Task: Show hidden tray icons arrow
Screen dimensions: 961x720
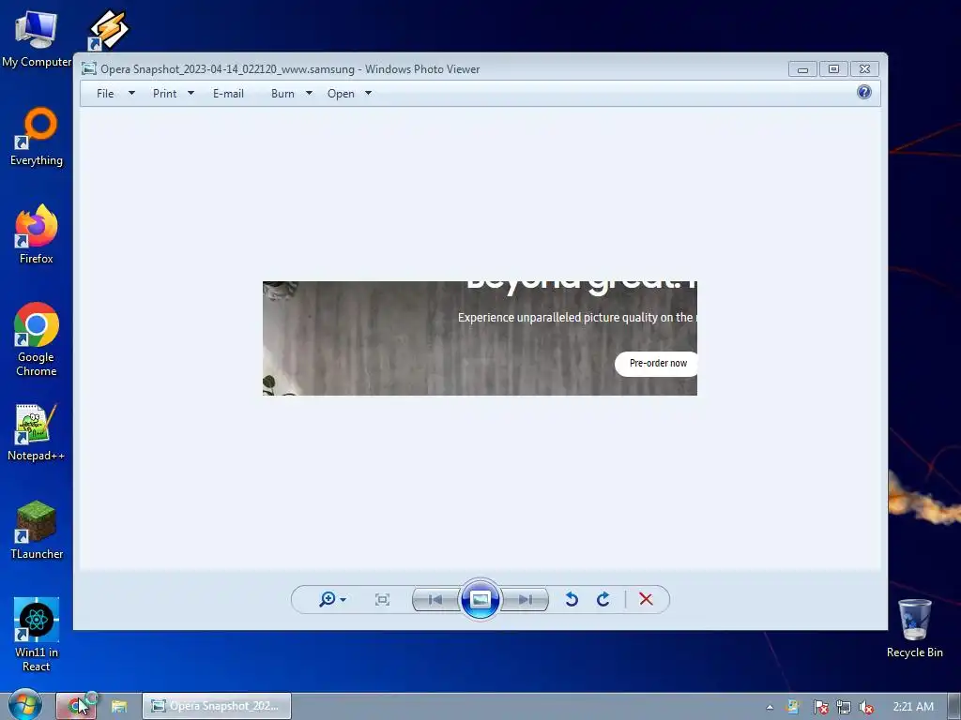Action: (x=770, y=707)
